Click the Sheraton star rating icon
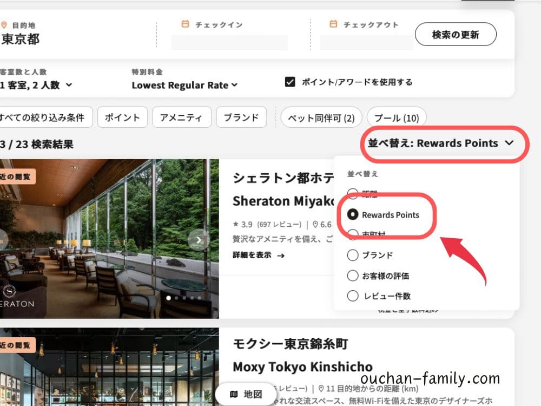This screenshot has height=406, width=541. (x=236, y=224)
